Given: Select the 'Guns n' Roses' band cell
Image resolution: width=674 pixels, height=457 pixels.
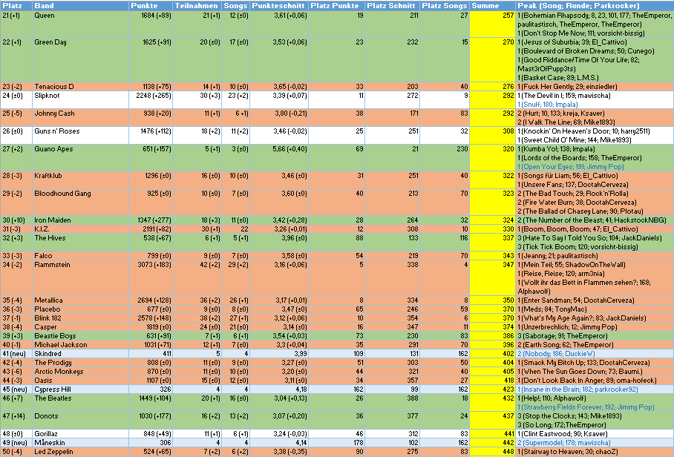Looking at the screenshot, I should click(80, 135).
